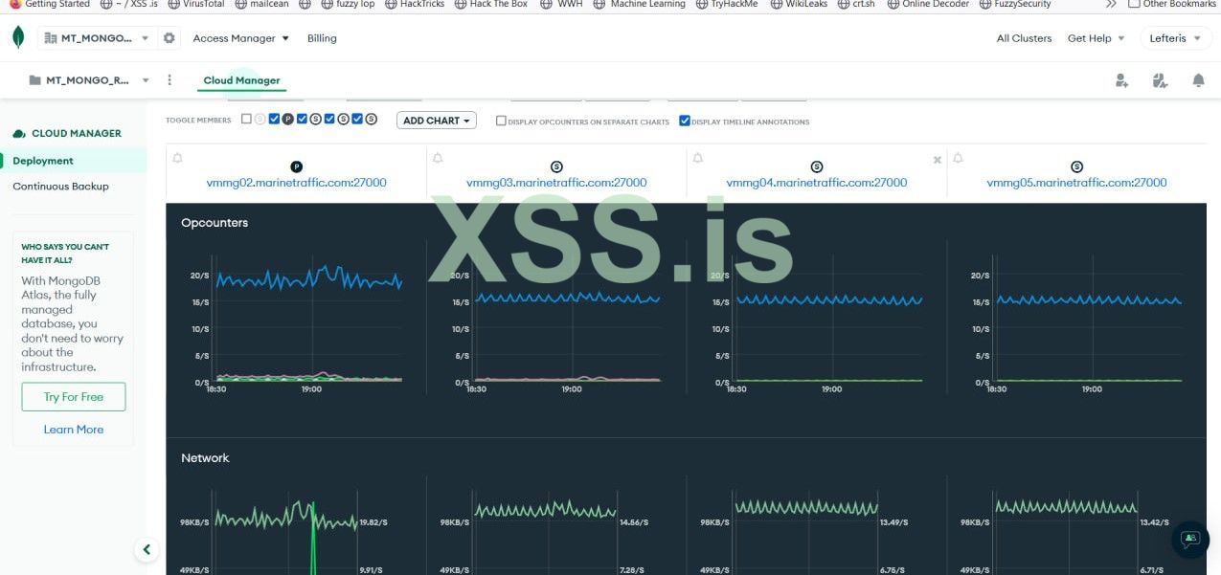
Task: Open the project activity feed icon
Action: [x=1160, y=80]
